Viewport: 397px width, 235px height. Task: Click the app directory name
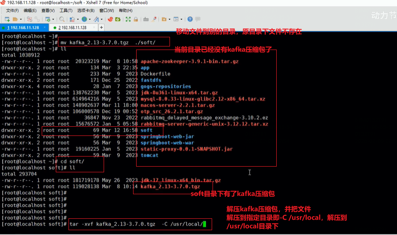coord(145,68)
